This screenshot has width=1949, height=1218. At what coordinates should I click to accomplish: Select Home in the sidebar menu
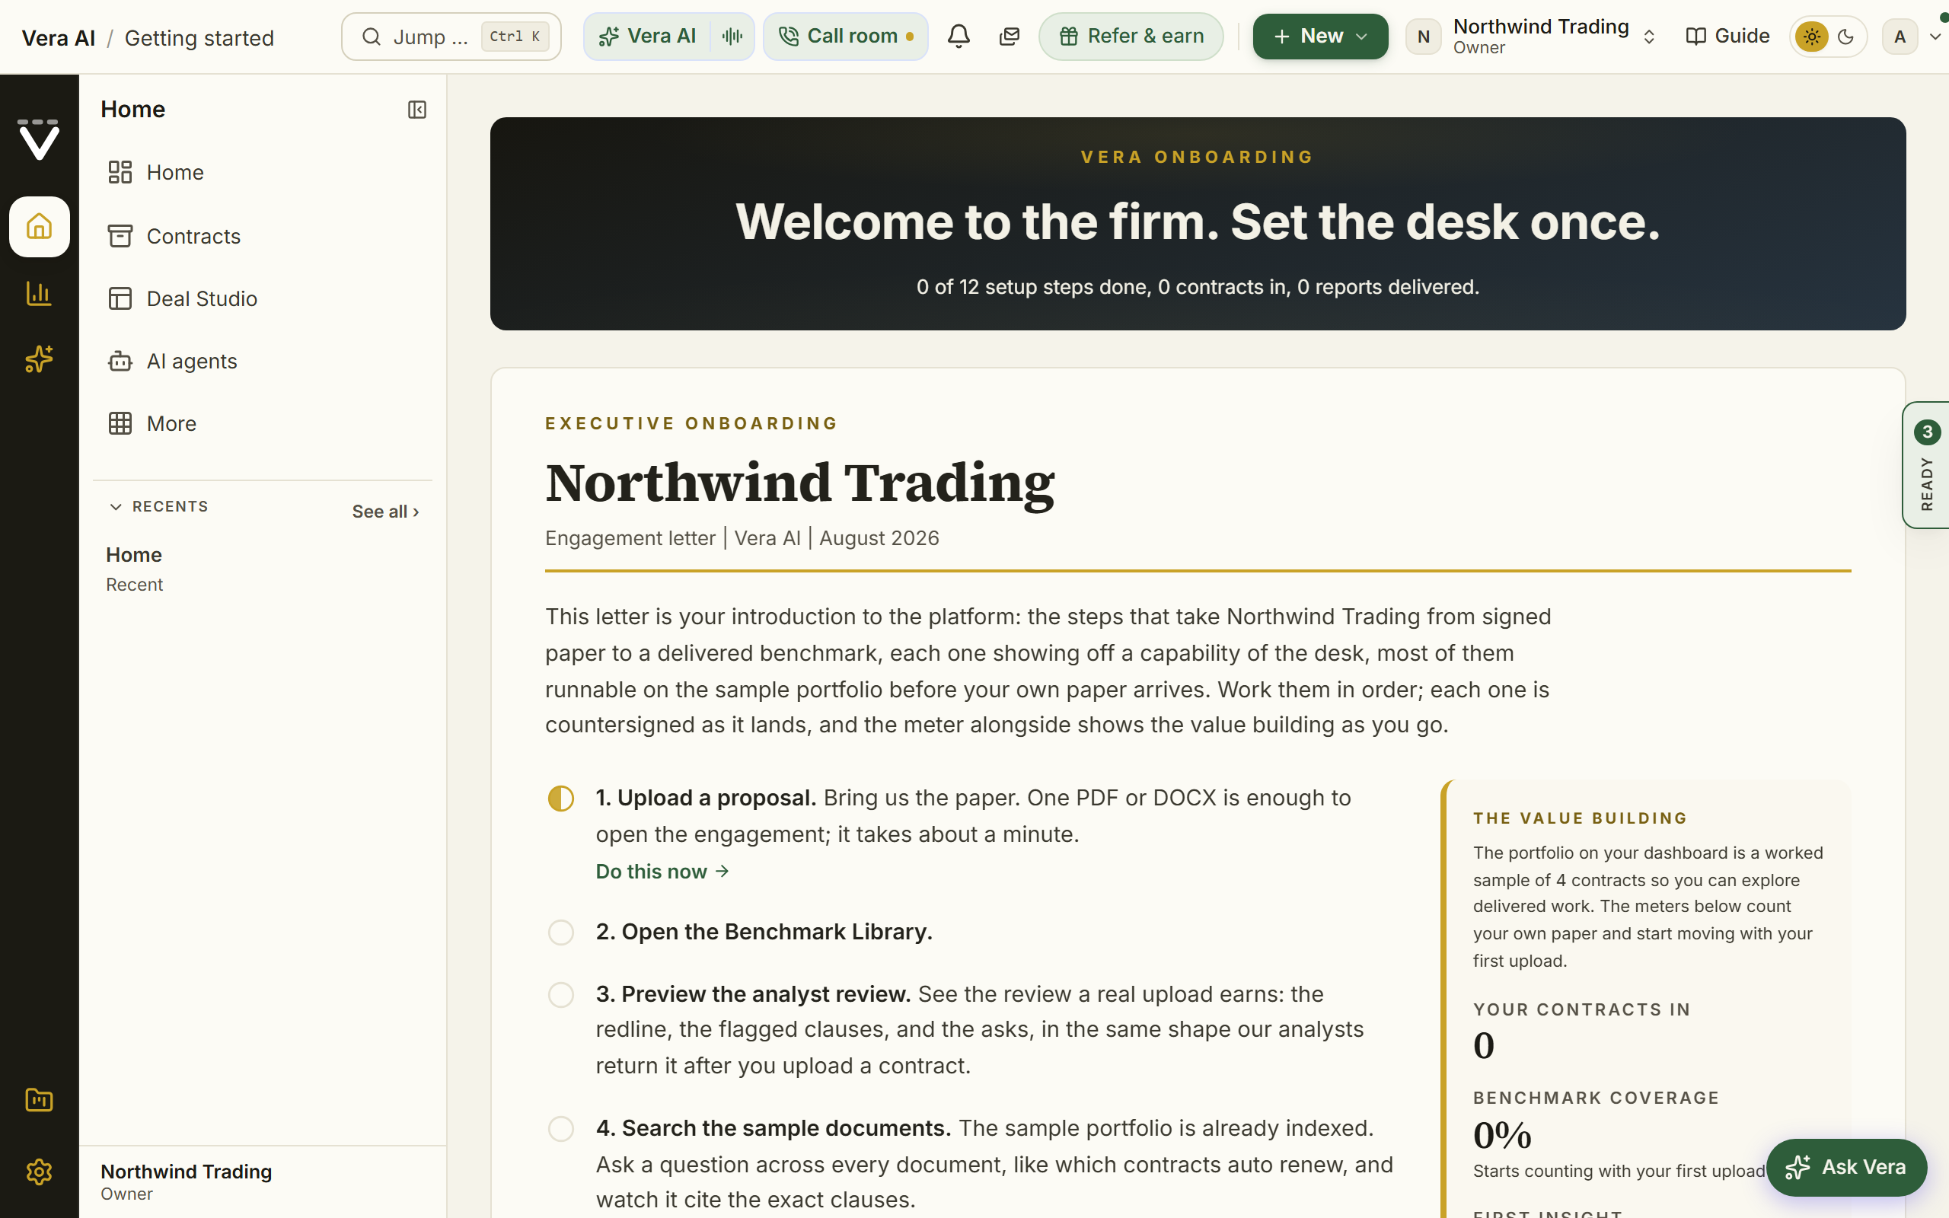(x=263, y=172)
